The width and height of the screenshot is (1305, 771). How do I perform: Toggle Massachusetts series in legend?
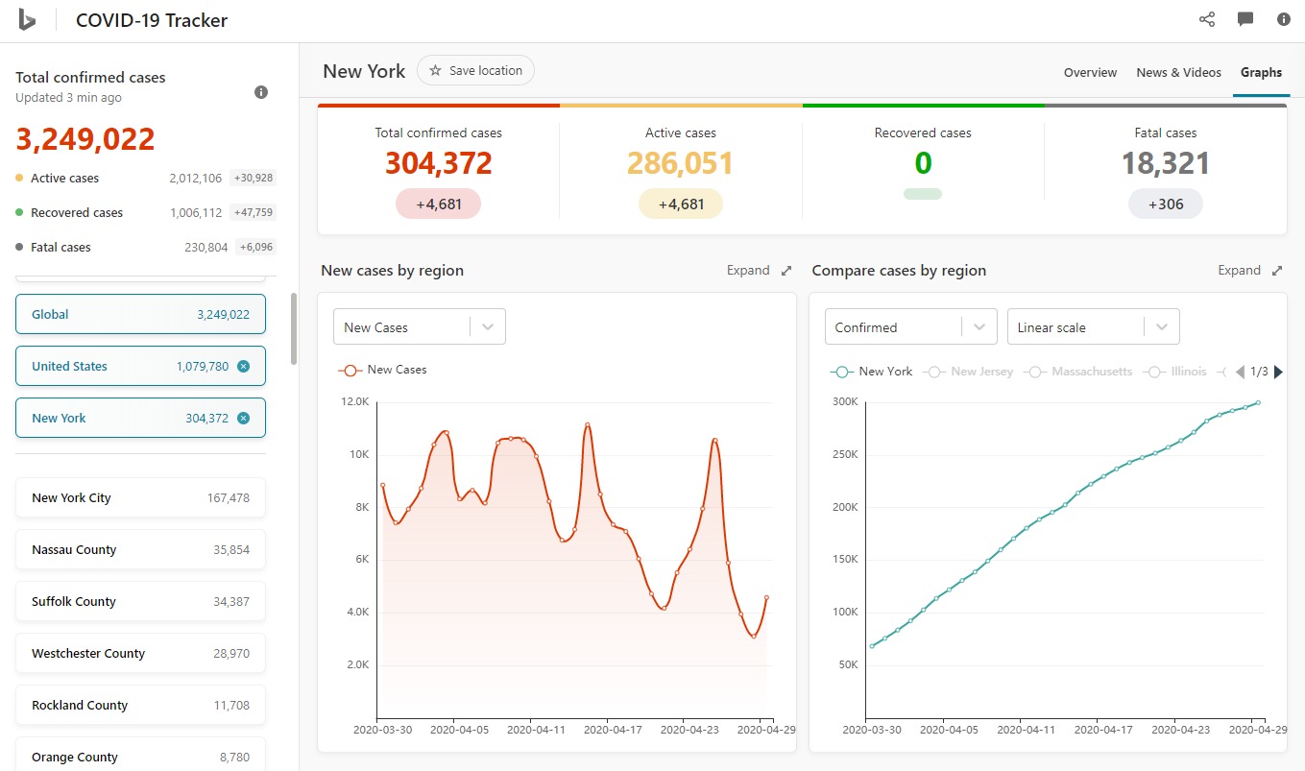1079,372
